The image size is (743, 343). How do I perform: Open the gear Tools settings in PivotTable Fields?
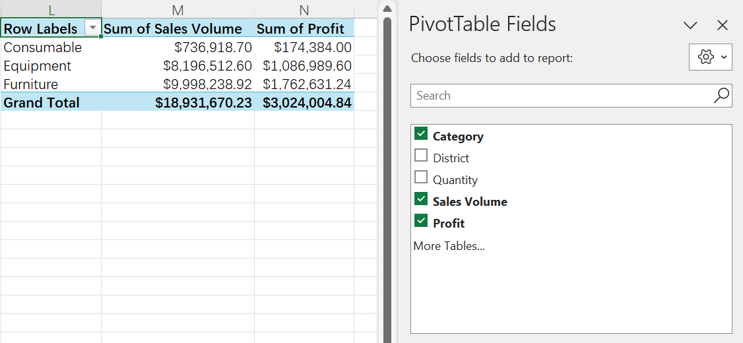tap(705, 57)
